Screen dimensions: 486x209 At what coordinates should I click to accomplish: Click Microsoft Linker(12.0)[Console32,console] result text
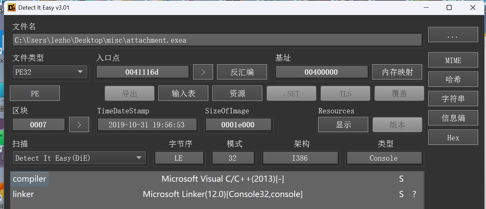pyautogui.click(x=223, y=194)
